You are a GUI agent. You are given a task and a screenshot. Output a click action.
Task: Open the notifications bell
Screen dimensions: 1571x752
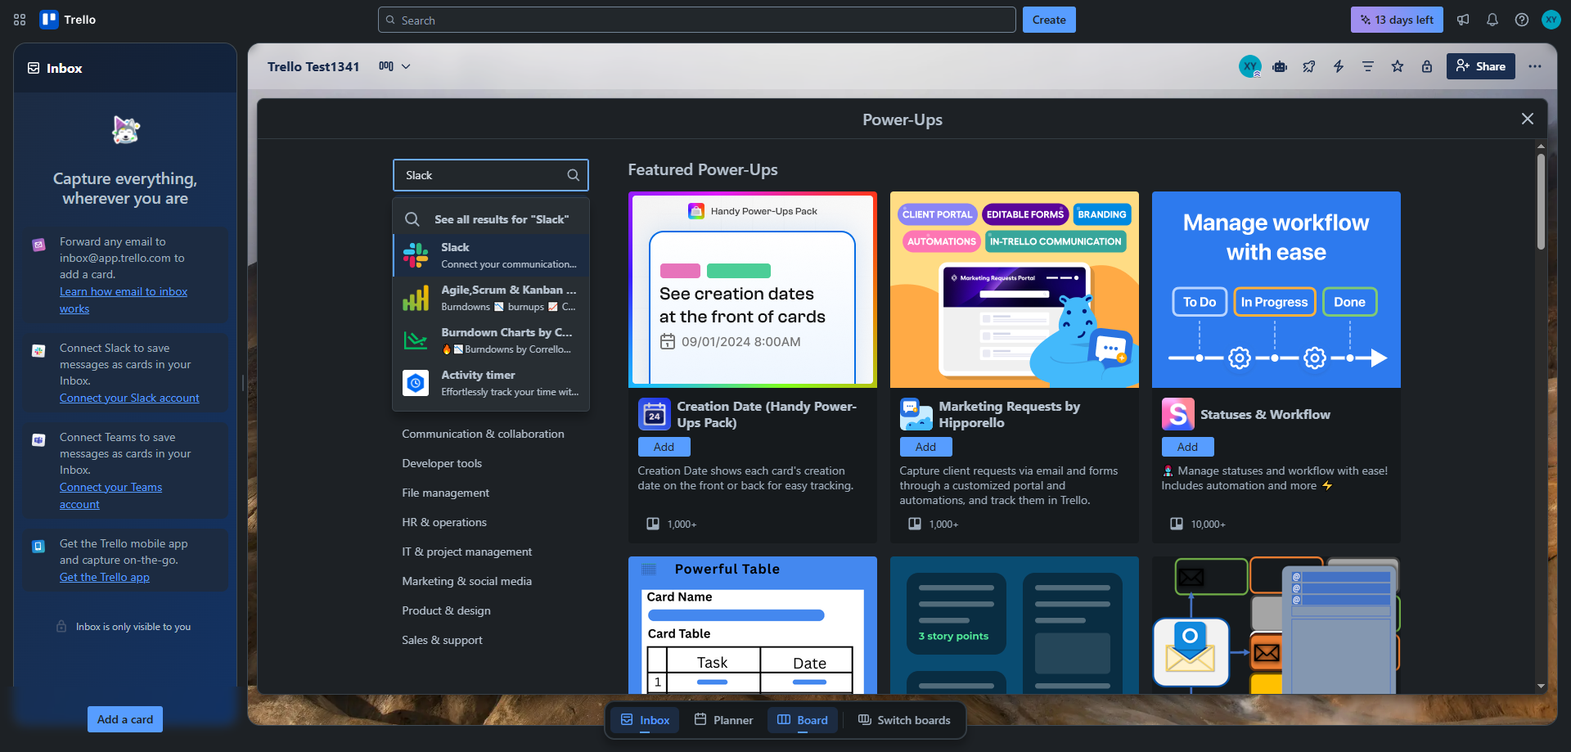1492,20
